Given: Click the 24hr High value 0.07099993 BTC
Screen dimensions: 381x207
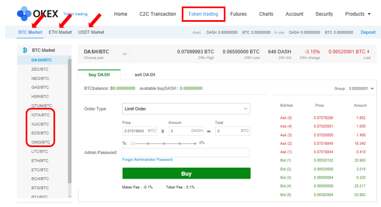Looking at the screenshot, I should (x=195, y=52).
